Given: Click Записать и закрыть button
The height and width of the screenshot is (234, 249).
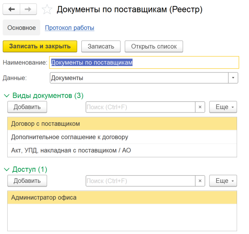Looking at the screenshot, I should 40,46.
